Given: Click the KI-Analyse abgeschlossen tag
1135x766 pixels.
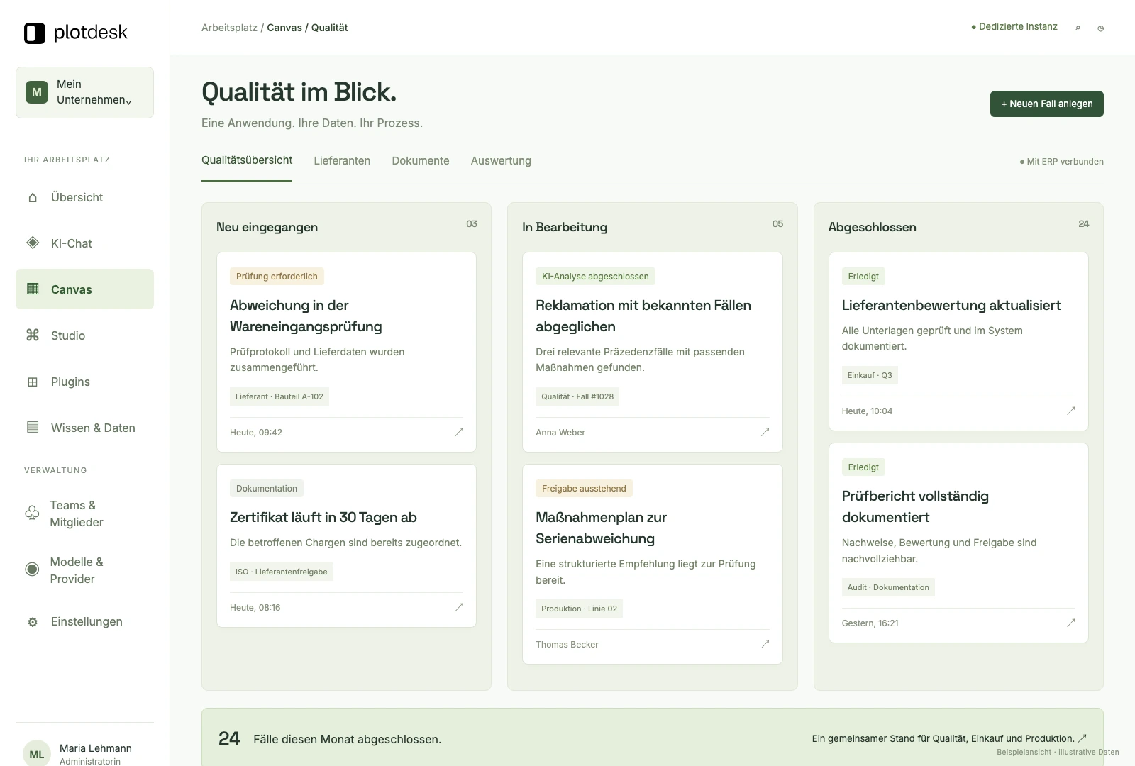Looking at the screenshot, I should coord(595,276).
